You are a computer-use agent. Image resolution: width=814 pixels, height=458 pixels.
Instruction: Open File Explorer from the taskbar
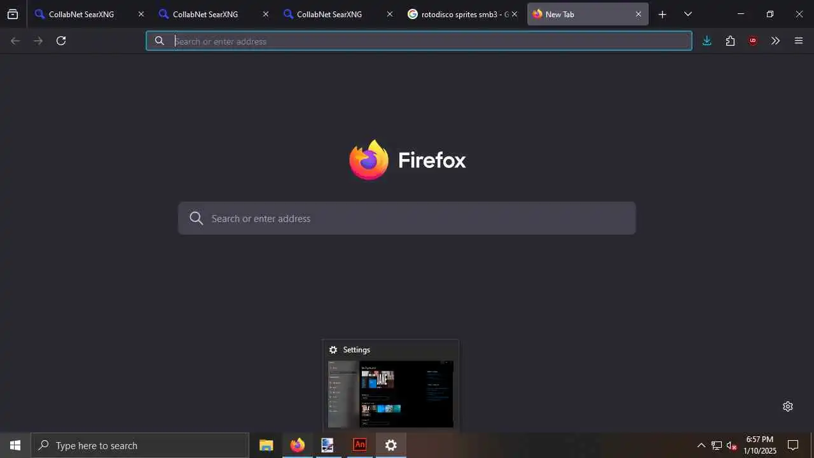[x=266, y=445]
